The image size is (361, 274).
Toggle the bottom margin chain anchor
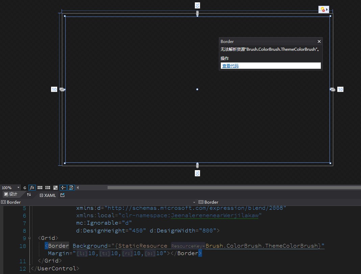click(197, 165)
